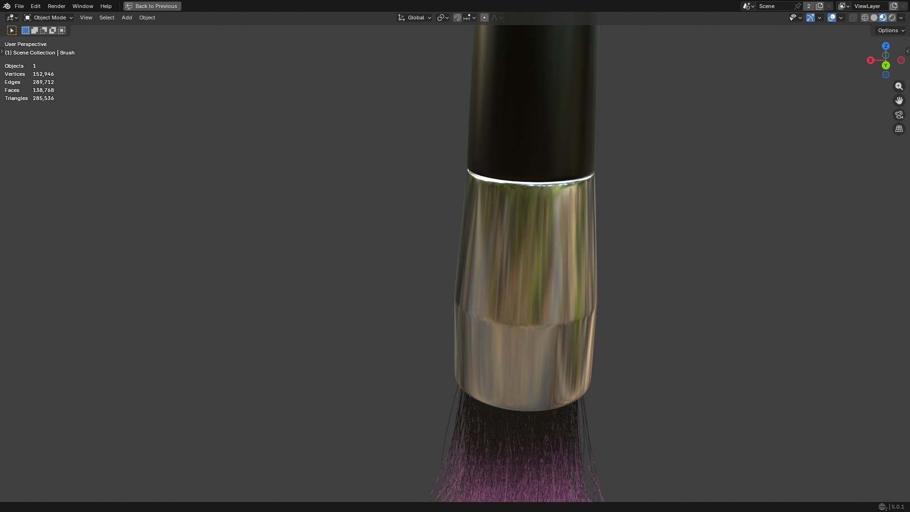Open the viewport Select menu

click(107, 18)
